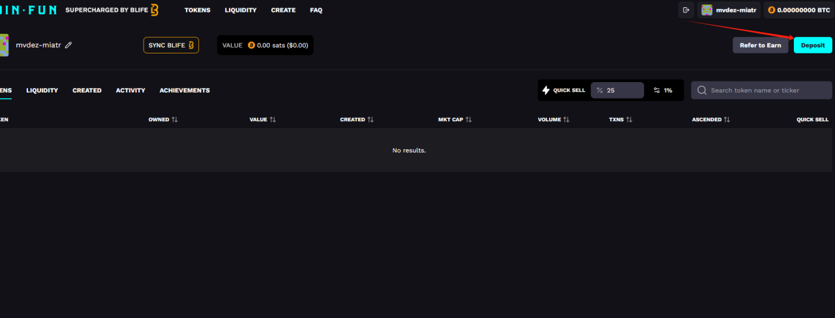Click the slippage settings icon showing 1%
Screen dimensions: 835x318
pyautogui.click(x=656, y=91)
